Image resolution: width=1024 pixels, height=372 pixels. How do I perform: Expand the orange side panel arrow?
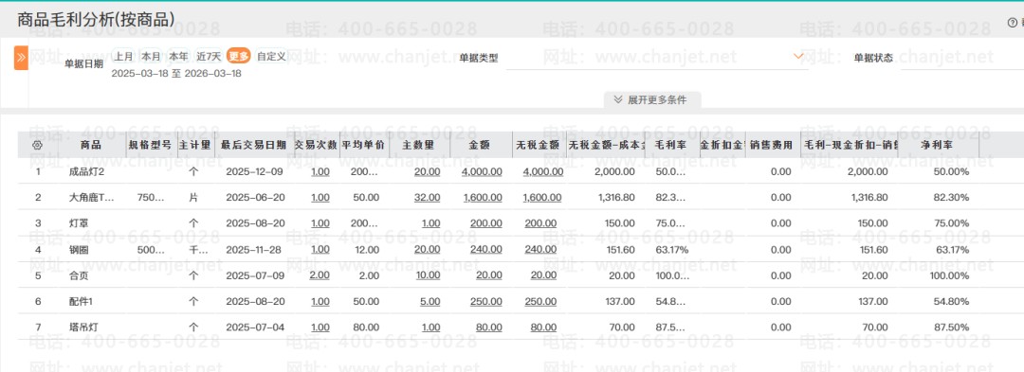(x=21, y=58)
